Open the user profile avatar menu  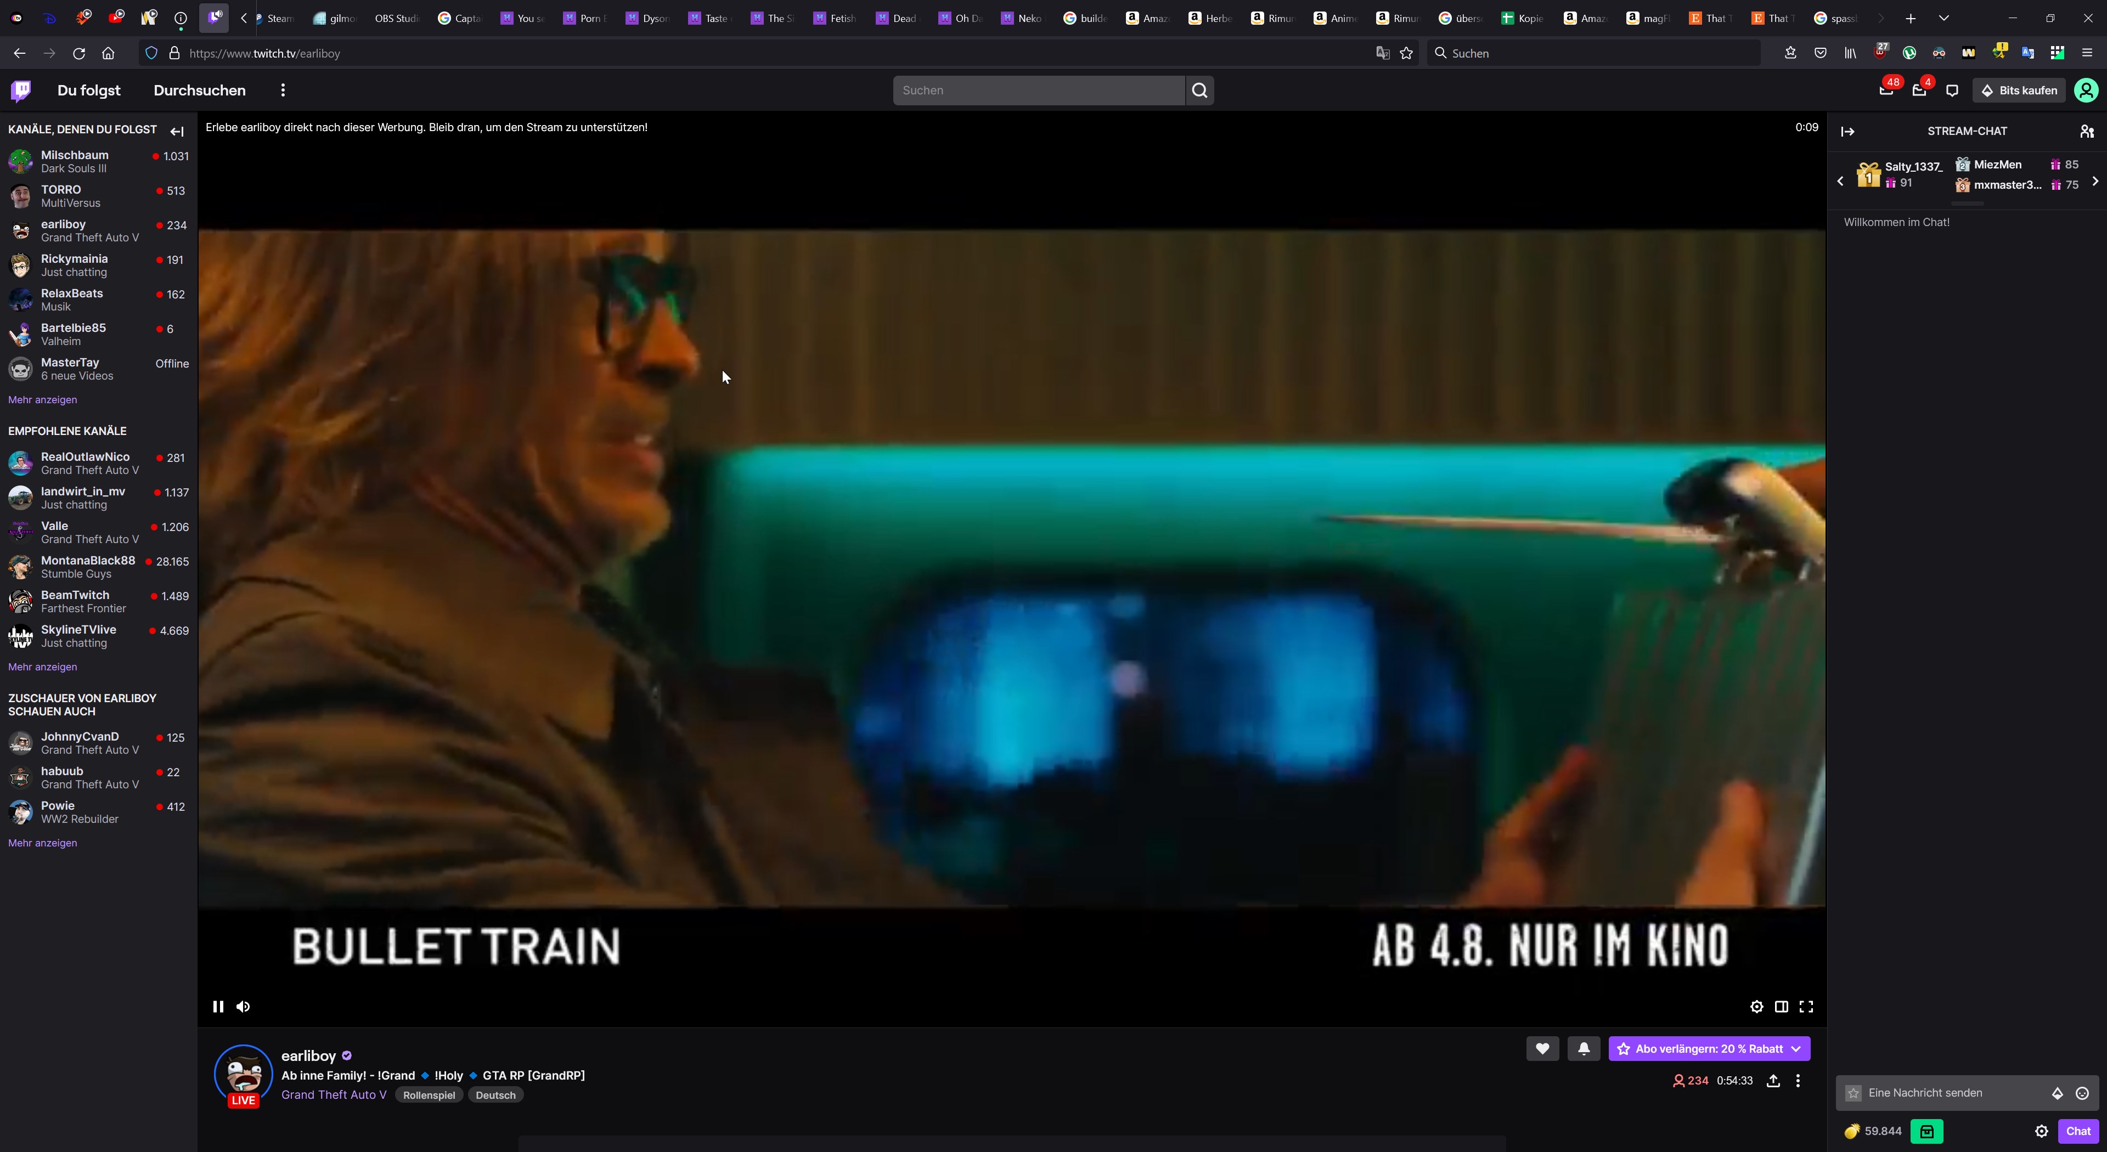point(2086,90)
